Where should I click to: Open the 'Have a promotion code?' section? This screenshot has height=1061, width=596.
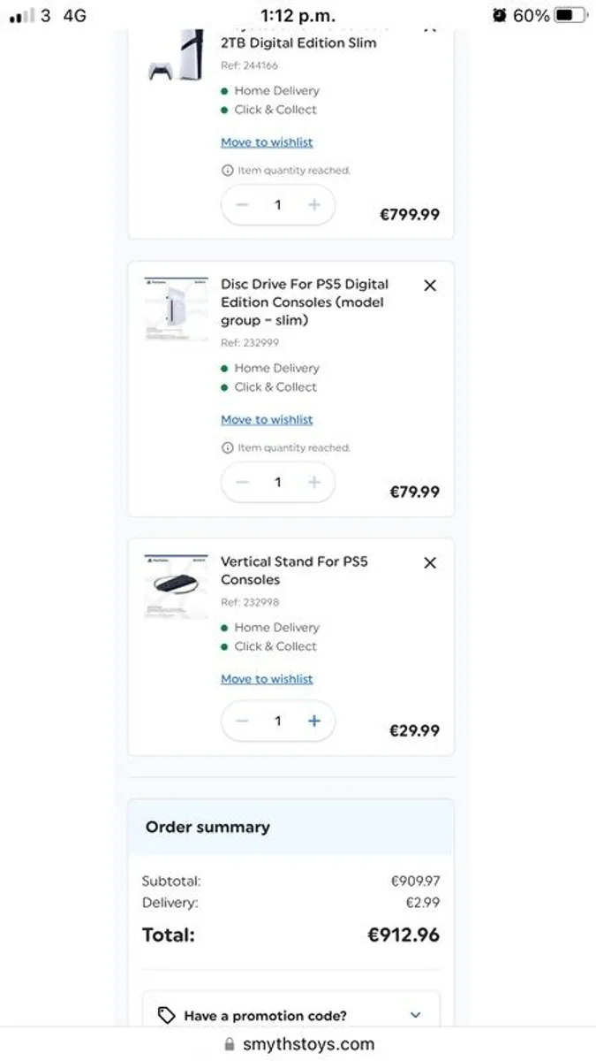(265, 1016)
